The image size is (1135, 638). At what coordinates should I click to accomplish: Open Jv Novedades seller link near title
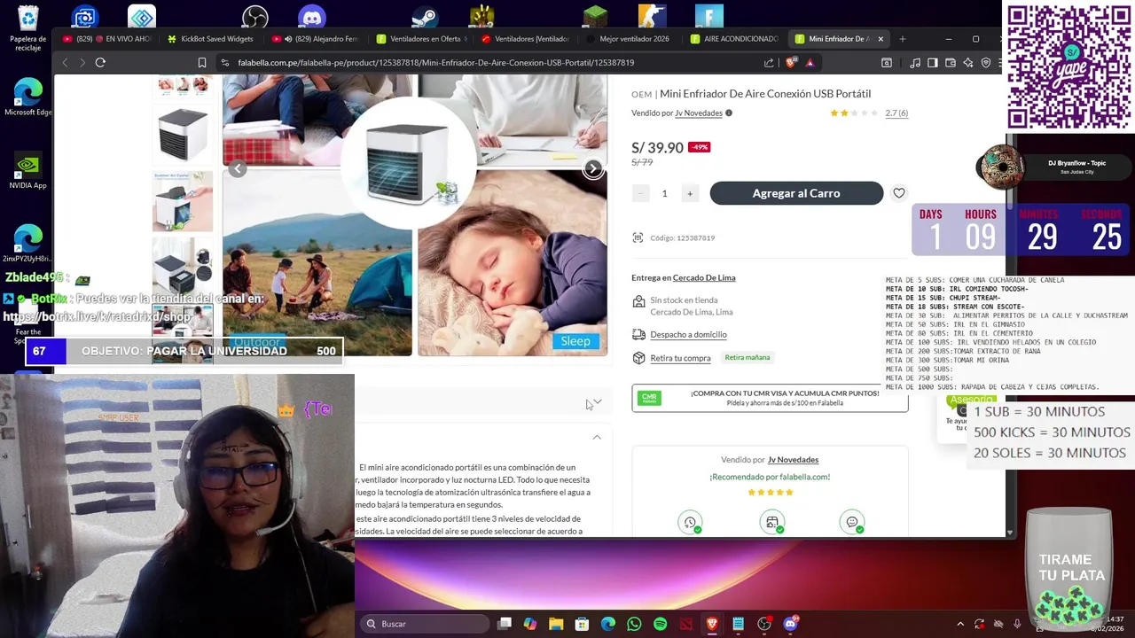click(699, 113)
